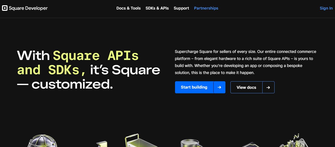Open the Partnerships page
Viewport: 335px width, 147px height.
coord(206,8)
